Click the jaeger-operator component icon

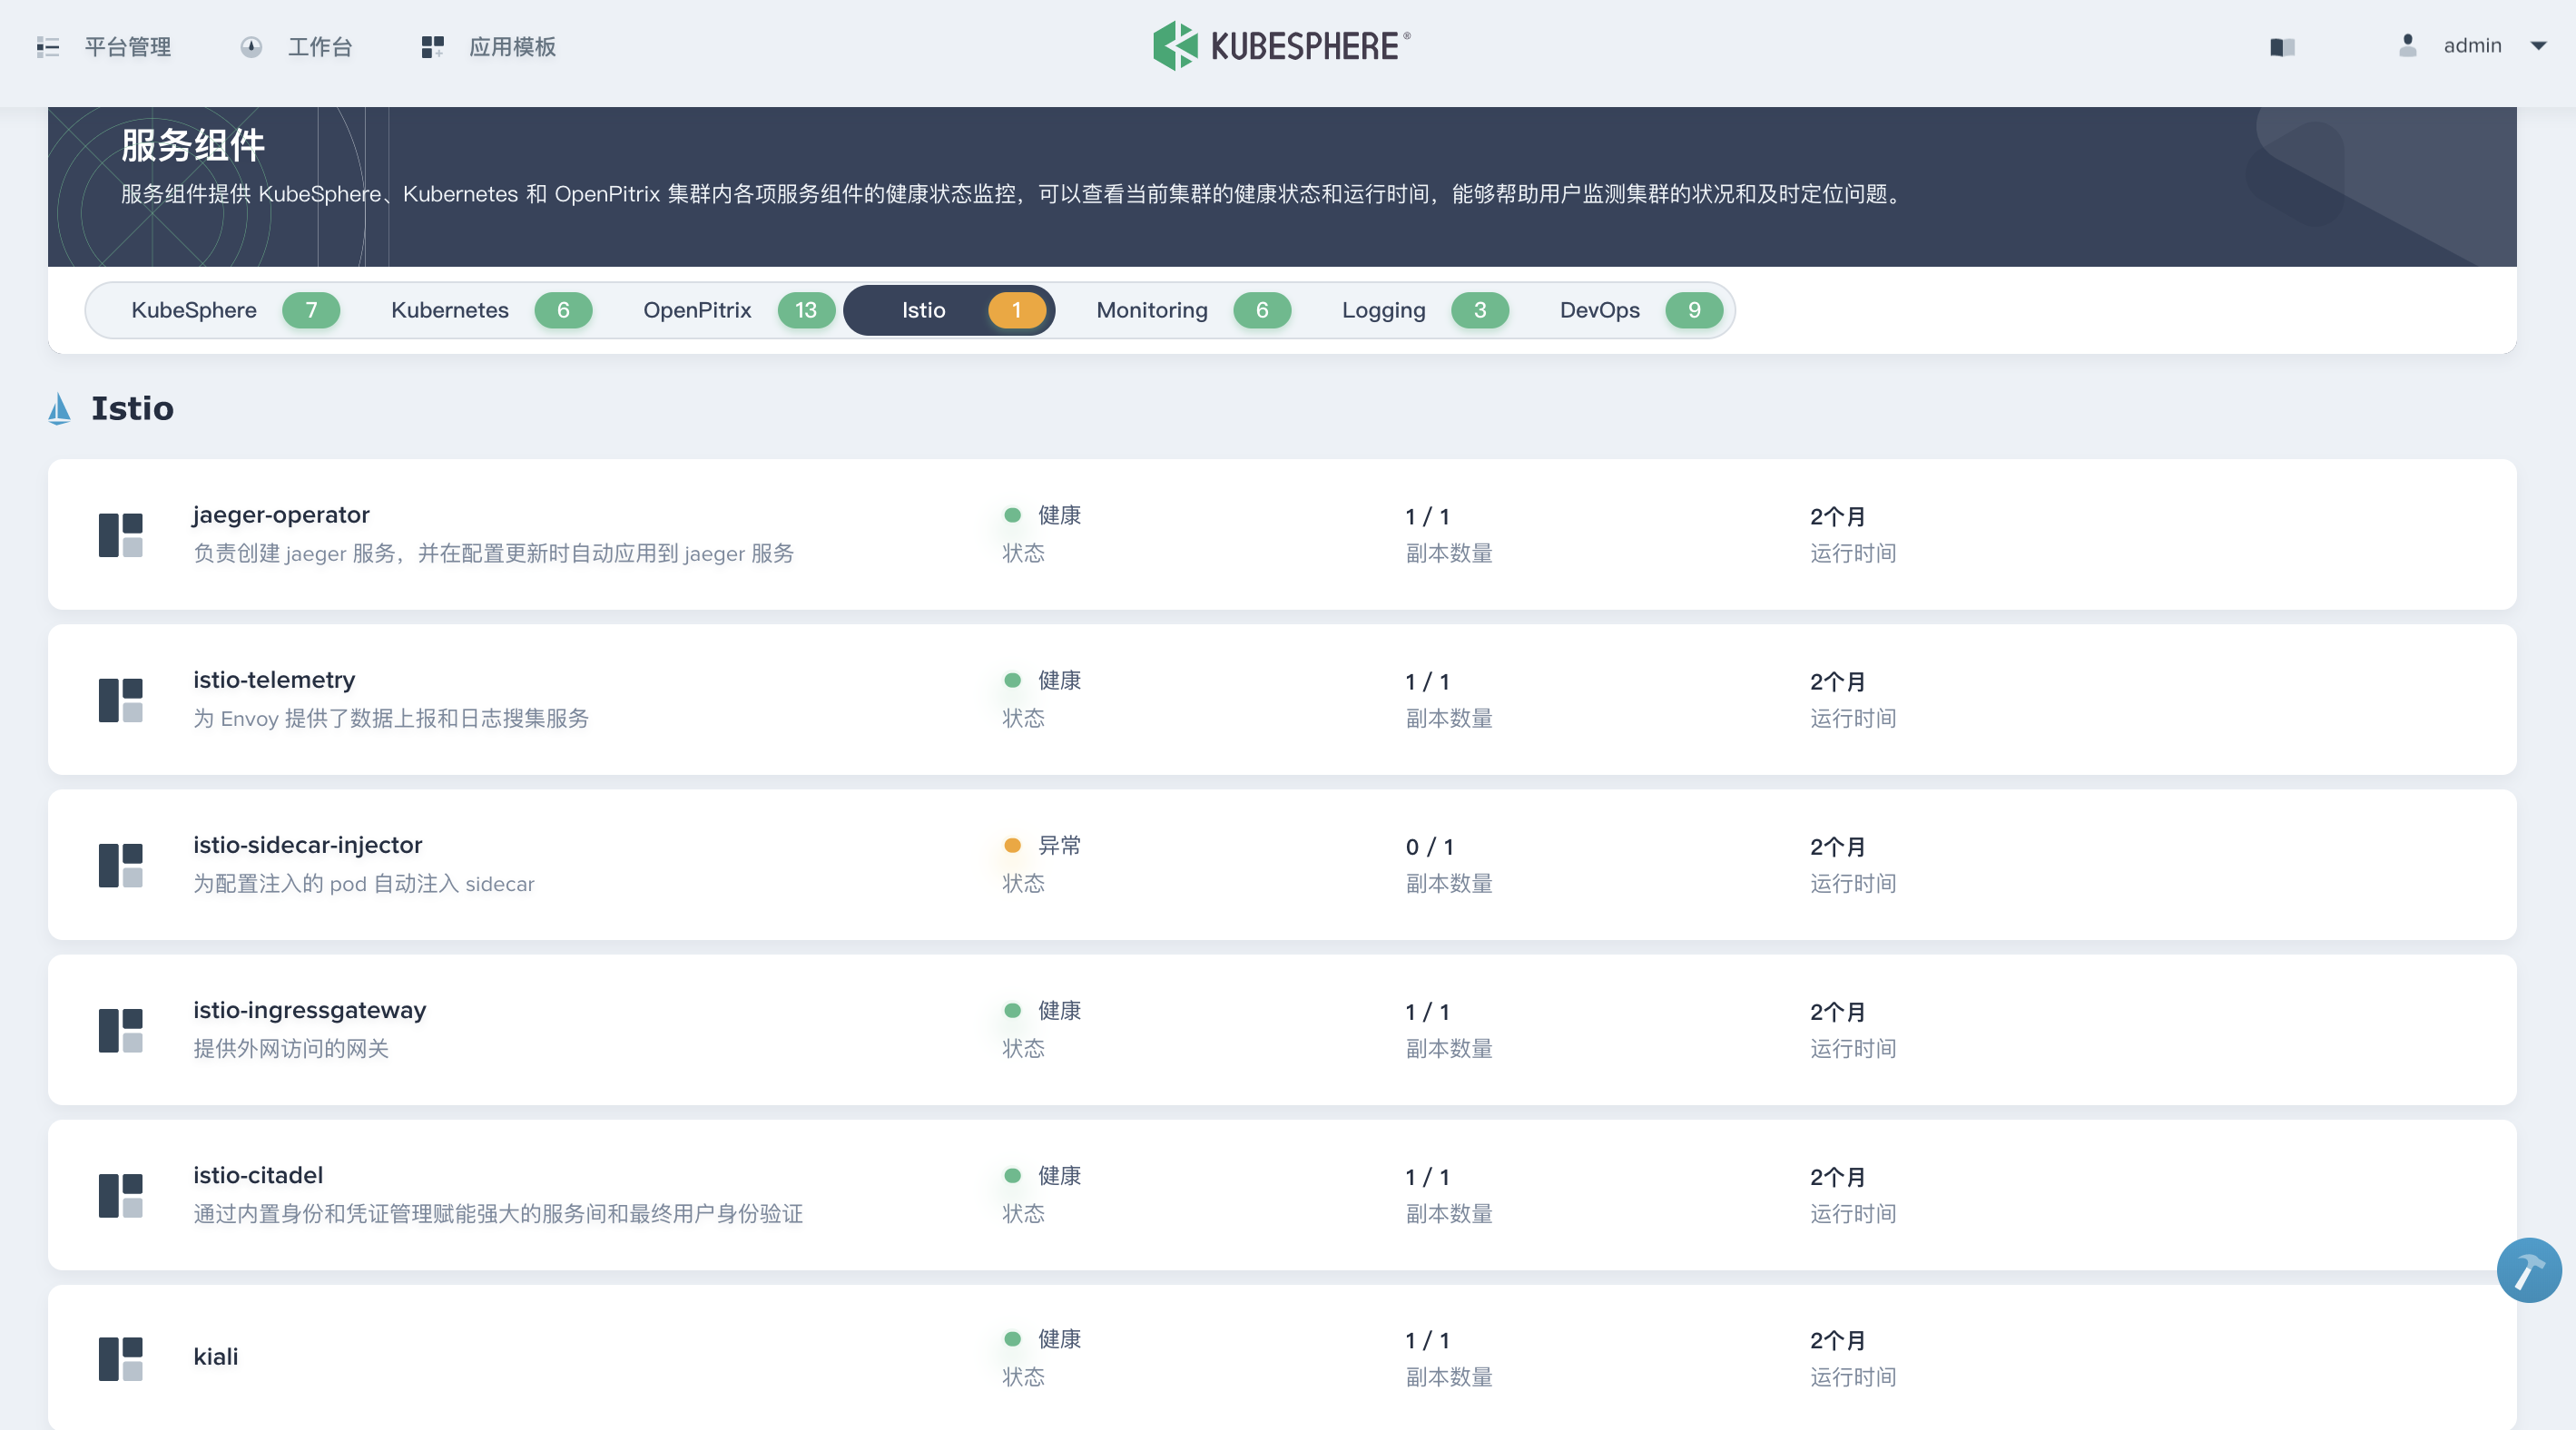(120, 534)
